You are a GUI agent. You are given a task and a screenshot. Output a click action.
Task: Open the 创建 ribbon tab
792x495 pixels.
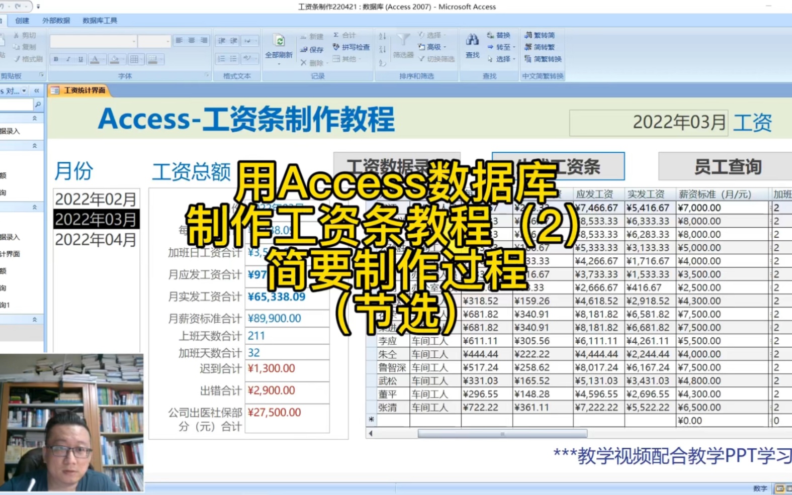pyautogui.click(x=22, y=21)
